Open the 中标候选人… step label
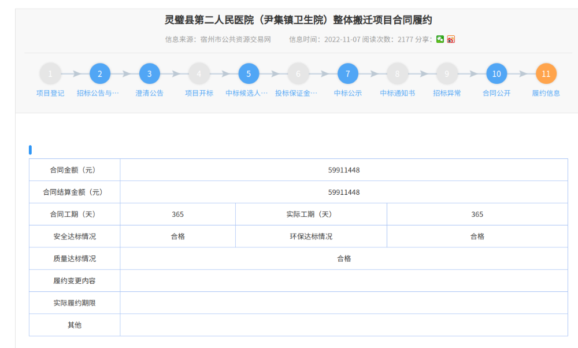 coord(247,93)
